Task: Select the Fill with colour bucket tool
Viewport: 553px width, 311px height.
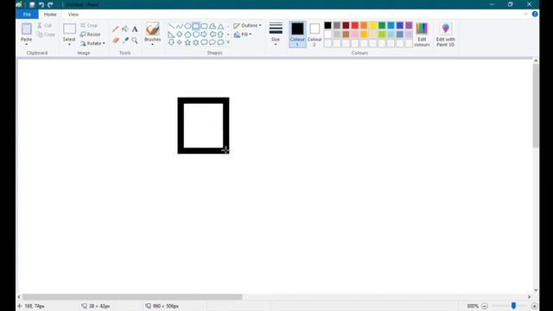Action: pyautogui.click(x=124, y=29)
